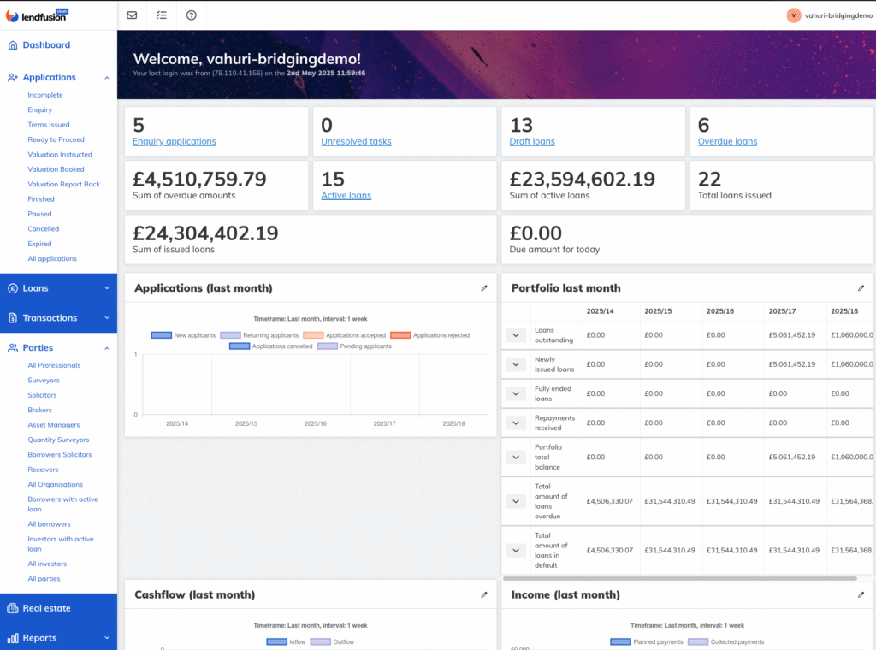The width and height of the screenshot is (876, 650).
Task: Open the Enquiry applications link
Action: [175, 142]
